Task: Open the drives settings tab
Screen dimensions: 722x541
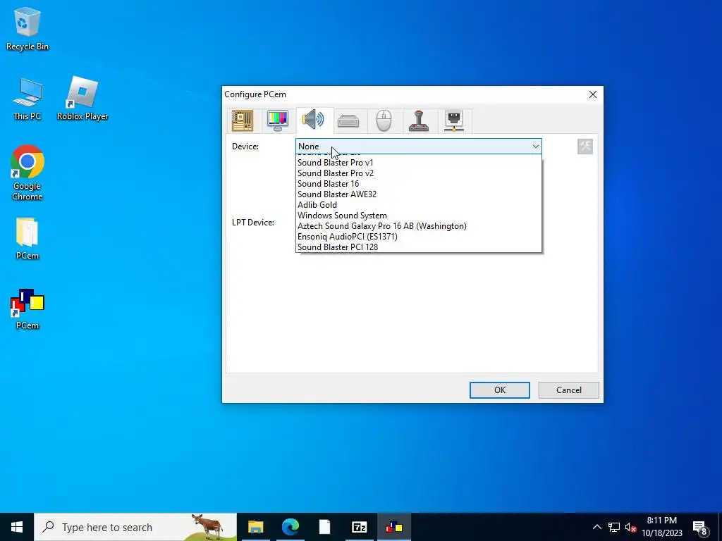Action: [x=348, y=120]
